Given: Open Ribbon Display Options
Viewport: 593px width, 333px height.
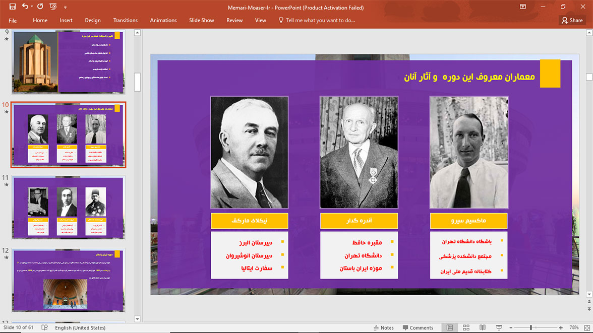Looking at the screenshot, I should point(523,7).
